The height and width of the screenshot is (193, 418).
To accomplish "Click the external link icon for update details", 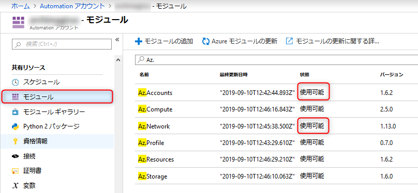I will click(290, 41).
